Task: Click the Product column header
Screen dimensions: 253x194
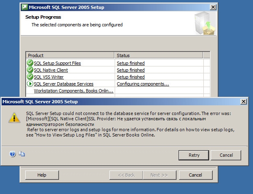Action: 69,55
